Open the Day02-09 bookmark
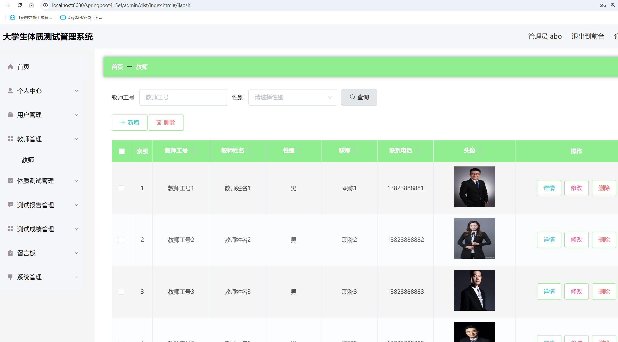Image resolution: width=618 pixels, height=342 pixels. pyautogui.click(x=81, y=17)
